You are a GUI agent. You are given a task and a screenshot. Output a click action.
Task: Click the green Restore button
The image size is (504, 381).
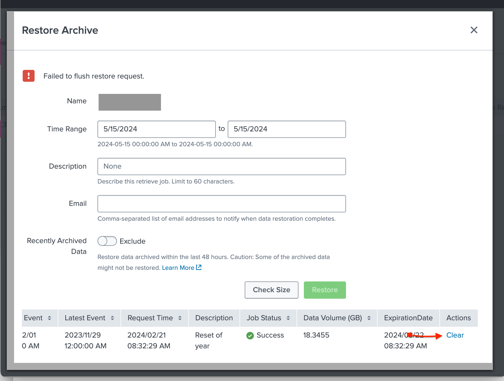[x=325, y=290]
